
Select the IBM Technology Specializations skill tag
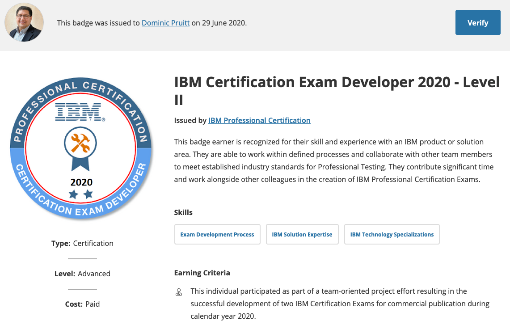[392, 234]
